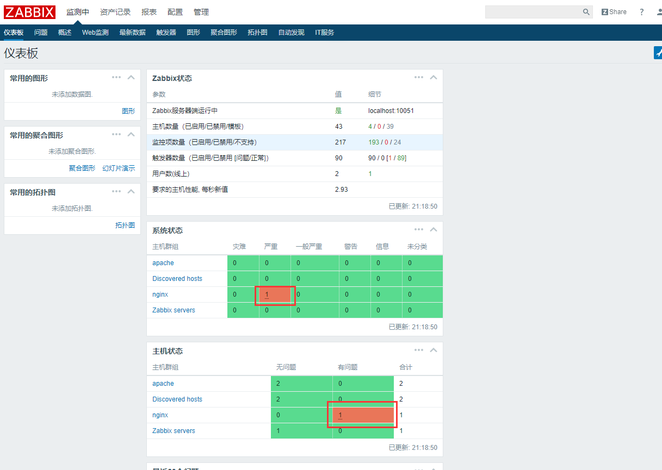Follow the 聚合图形 link in widget footer
The width and height of the screenshot is (662, 470).
click(82, 168)
